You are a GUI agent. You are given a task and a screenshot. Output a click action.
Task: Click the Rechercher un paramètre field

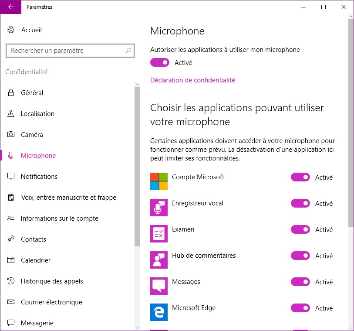[x=70, y=51]
